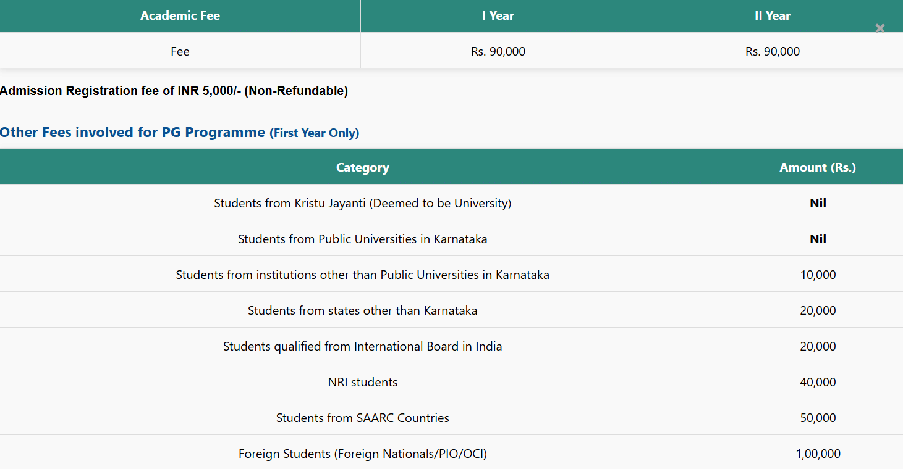Click the I Year column header

tap(498, 16)
